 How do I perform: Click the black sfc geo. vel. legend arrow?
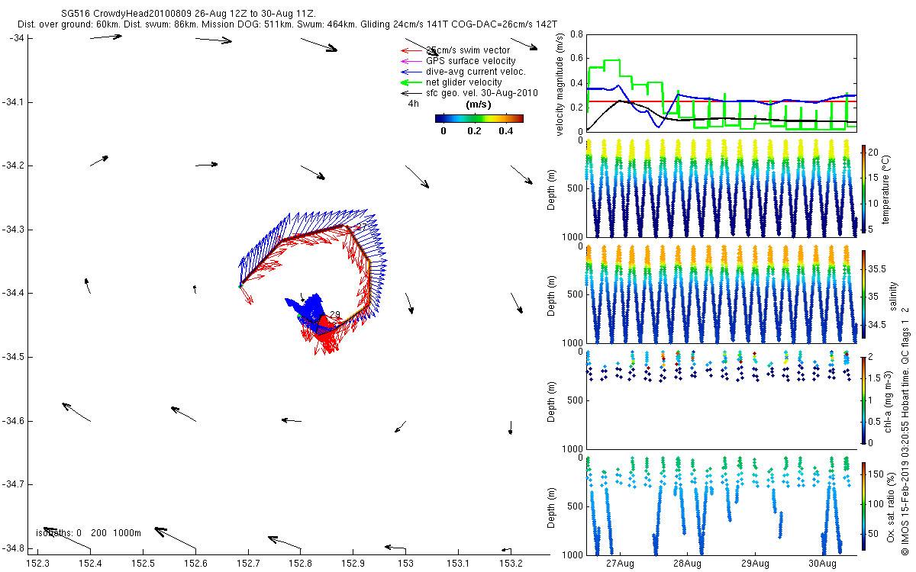411,93
